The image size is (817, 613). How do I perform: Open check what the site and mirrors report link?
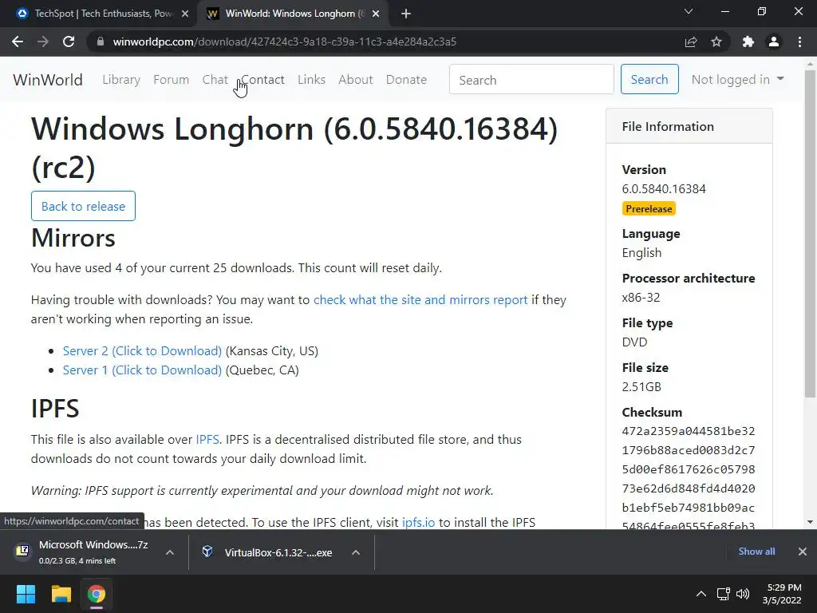pyautogui.click(x=420, y=300)
